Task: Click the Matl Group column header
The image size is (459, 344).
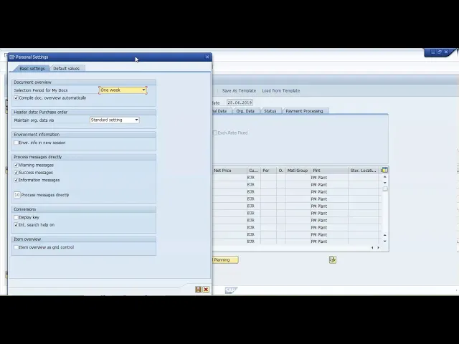Action: click(x=298, y=171)
